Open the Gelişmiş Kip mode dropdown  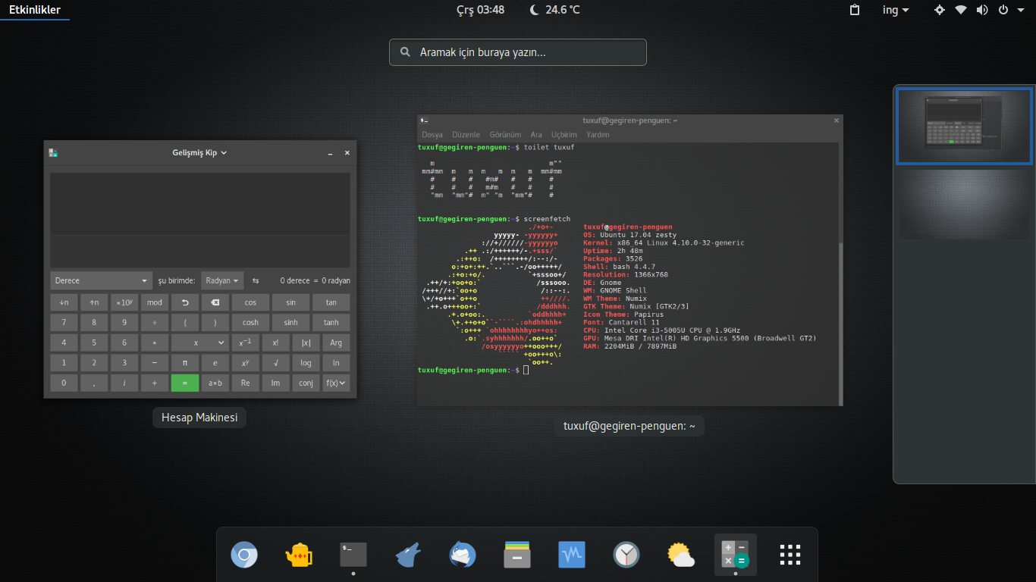[199, 152]
